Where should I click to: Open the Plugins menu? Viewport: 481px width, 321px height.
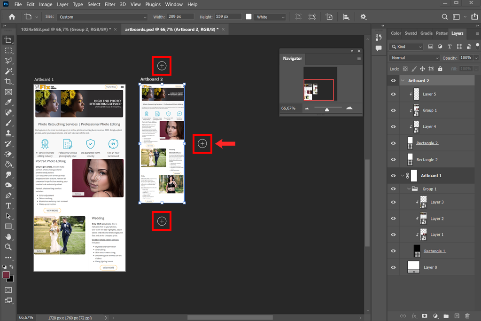click(x=153, y=4)
